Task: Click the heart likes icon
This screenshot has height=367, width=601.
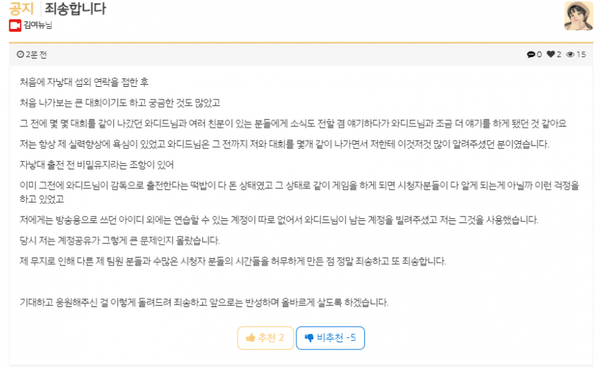Action: click(x=551, y=54)
